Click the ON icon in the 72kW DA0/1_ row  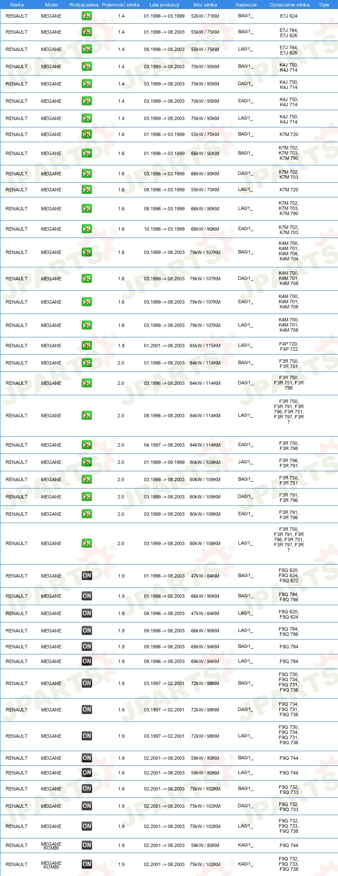coord(87,710)
